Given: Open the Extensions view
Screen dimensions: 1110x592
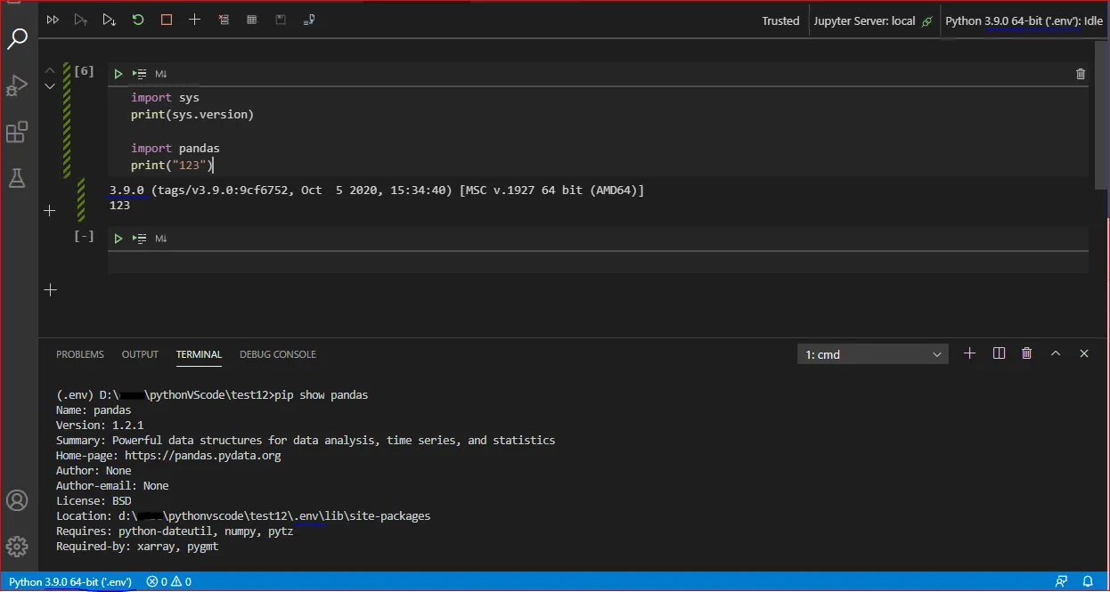Looking at the screenshot, I should pos(17,132).
